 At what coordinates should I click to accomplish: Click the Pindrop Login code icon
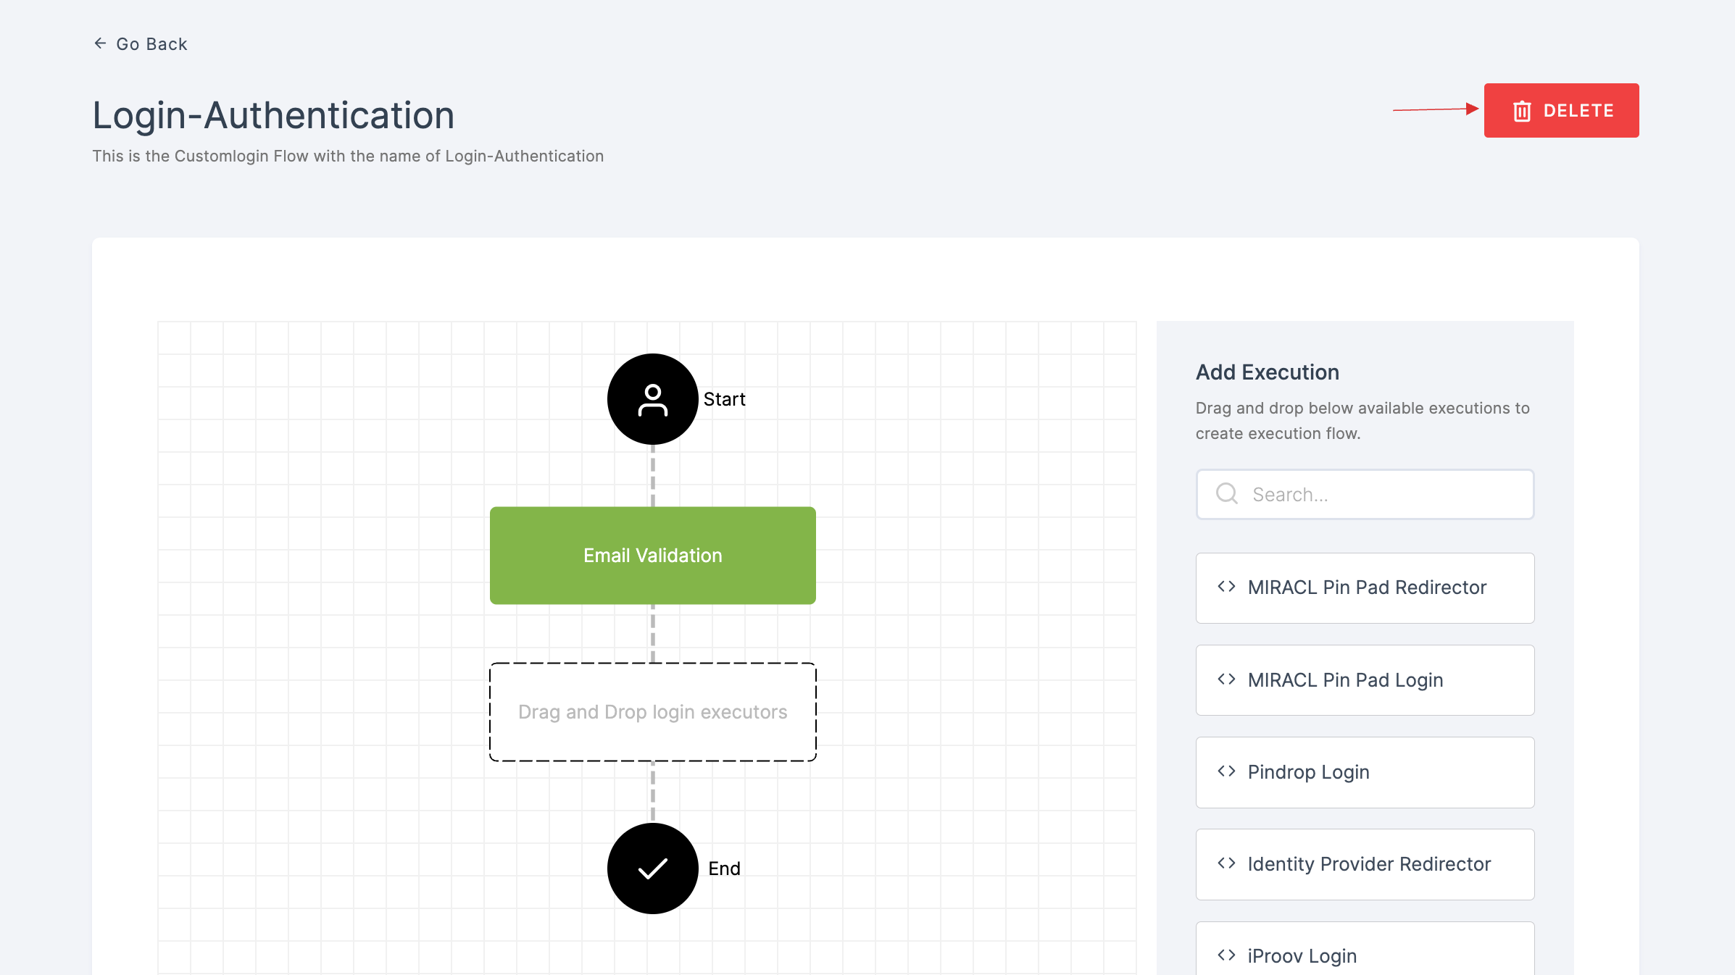1228,771
